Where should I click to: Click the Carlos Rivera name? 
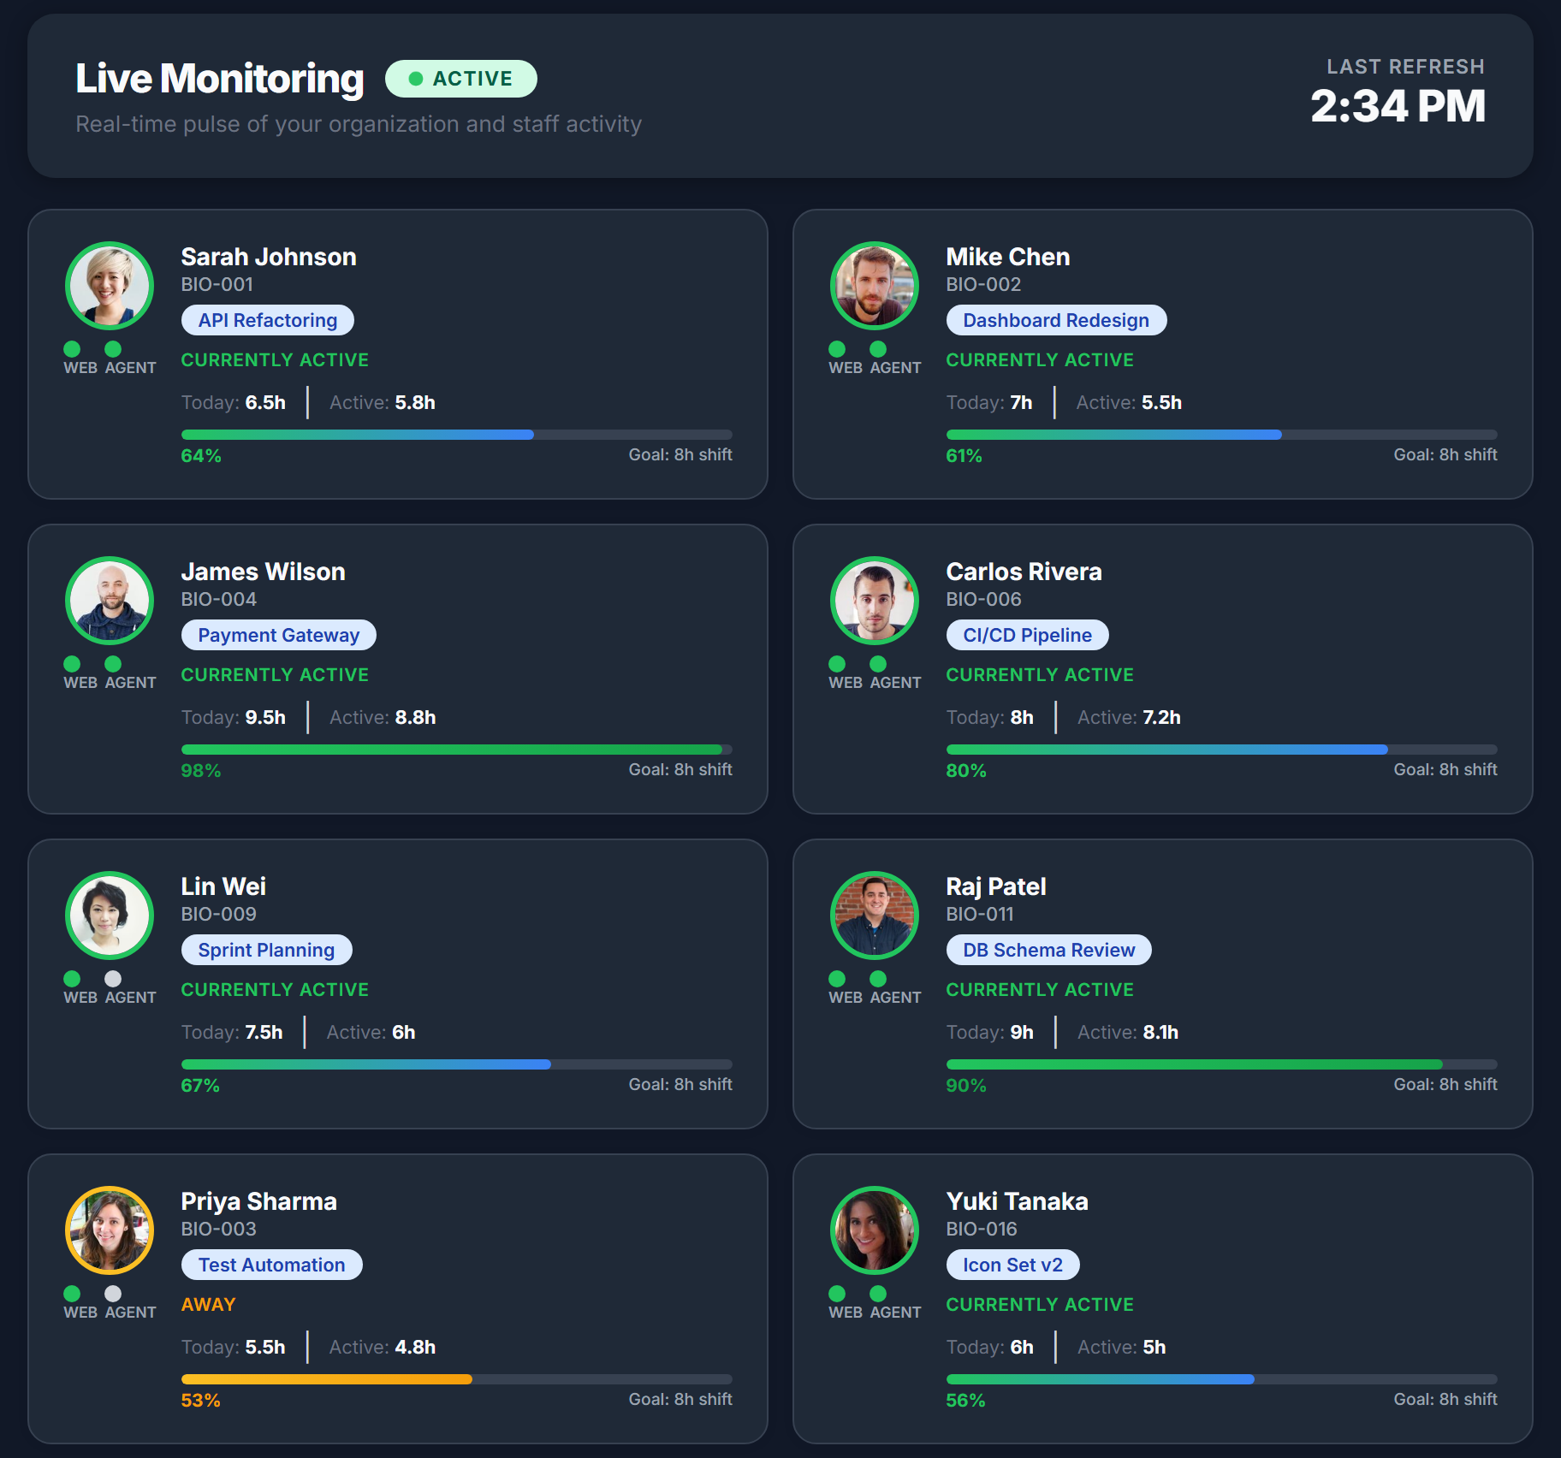click(x=1024, y=572)
